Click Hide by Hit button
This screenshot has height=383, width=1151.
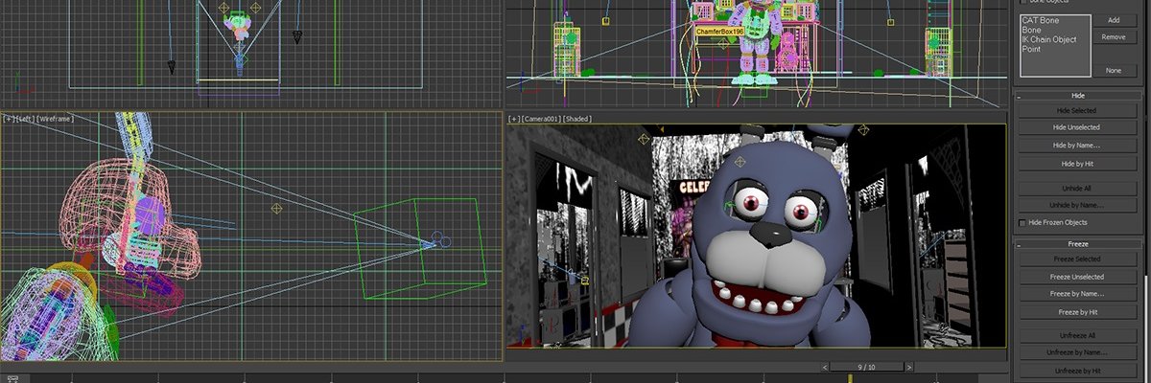(x=1076, y=164)
